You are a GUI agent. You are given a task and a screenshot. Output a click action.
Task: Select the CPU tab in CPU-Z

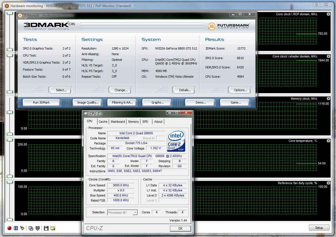click(90, 121)
